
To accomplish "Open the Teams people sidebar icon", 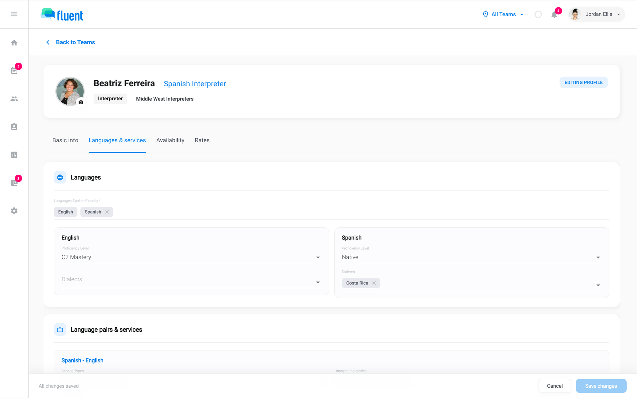I will tap(14, 99).
